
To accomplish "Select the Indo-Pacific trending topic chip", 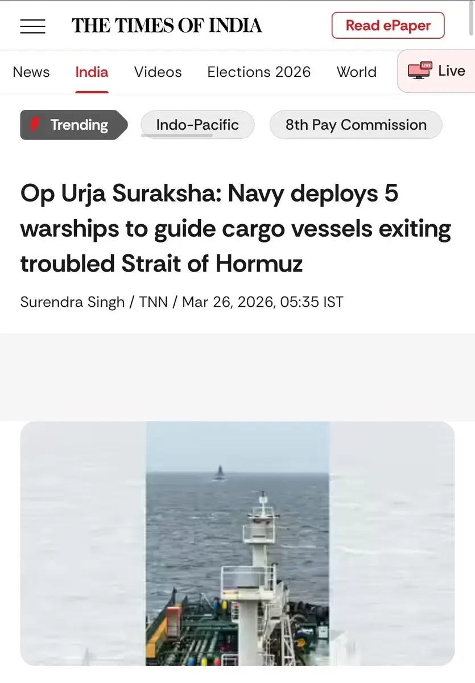I will tap(197, 125).
